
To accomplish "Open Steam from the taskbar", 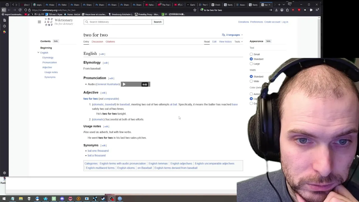I will 103,199.
